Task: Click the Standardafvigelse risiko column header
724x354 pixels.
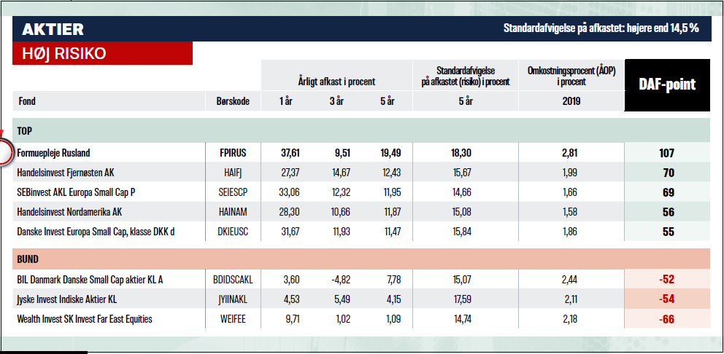Action: pos(466,76)
